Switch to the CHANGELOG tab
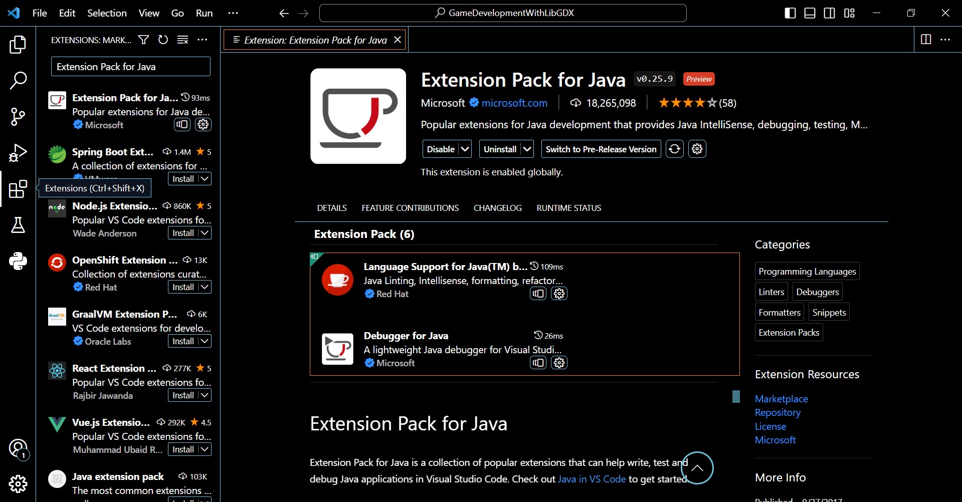962x502 pixels. (x=497, y=207)
